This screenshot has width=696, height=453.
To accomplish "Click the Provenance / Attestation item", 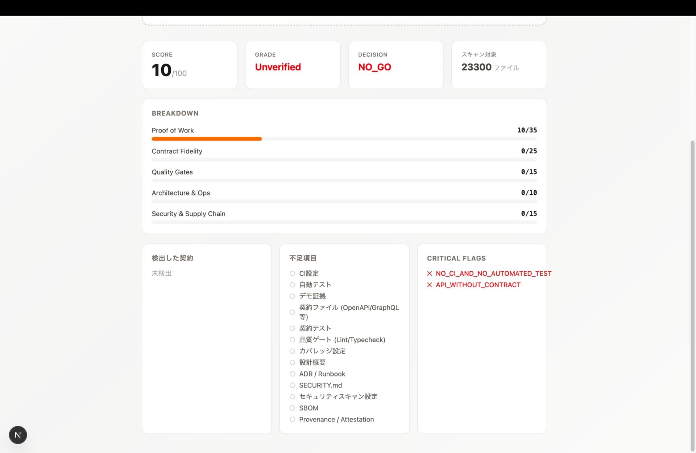I will (x=336, y=420).
